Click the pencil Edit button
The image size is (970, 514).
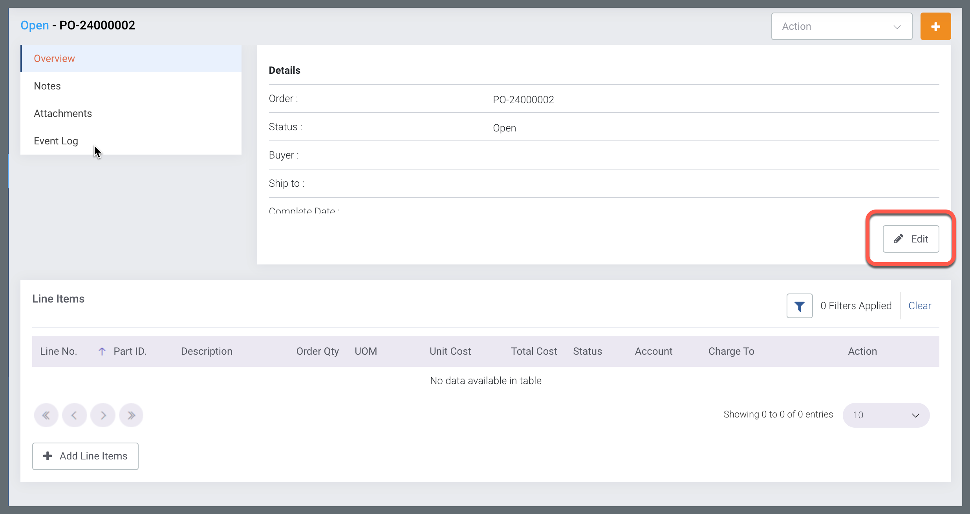[x=910, y=239]
